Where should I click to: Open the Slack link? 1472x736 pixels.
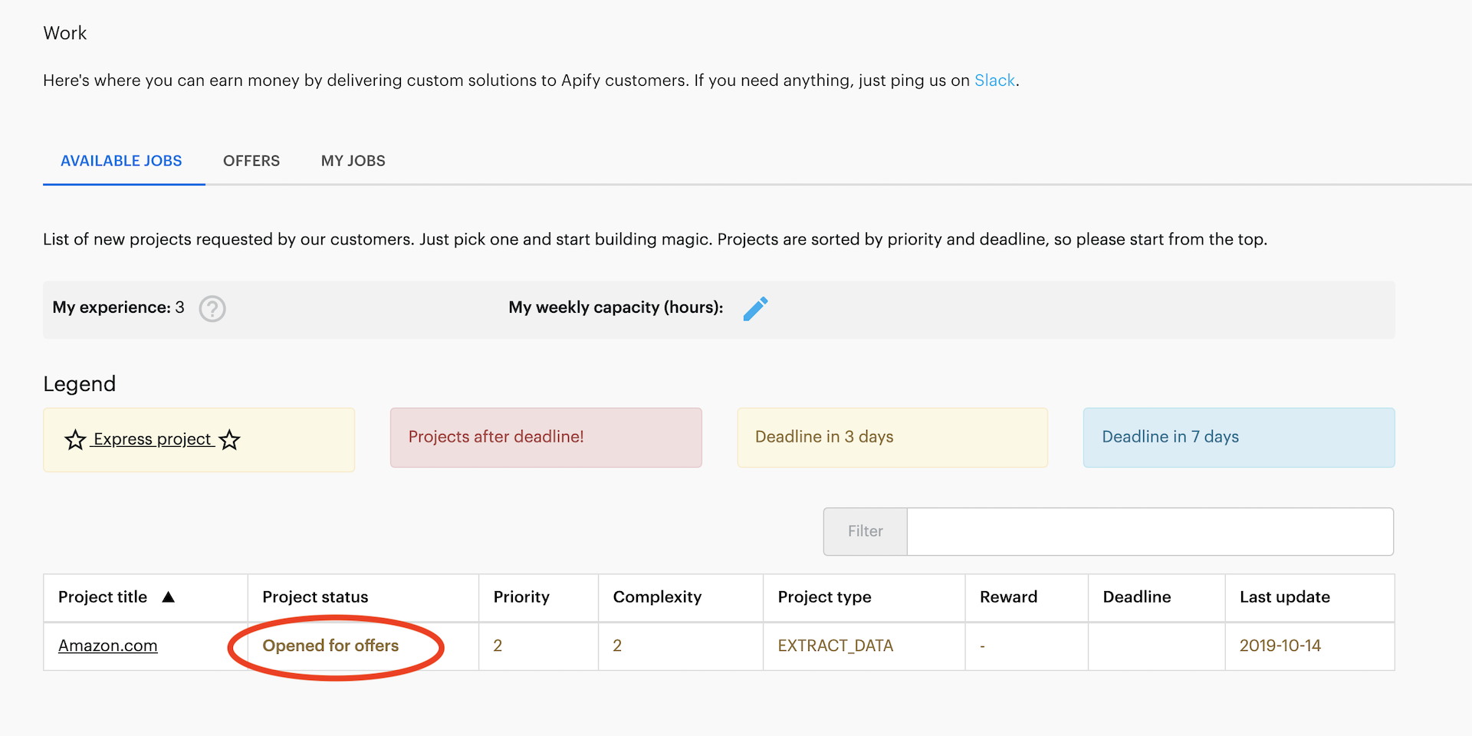[x=994, y=80]
